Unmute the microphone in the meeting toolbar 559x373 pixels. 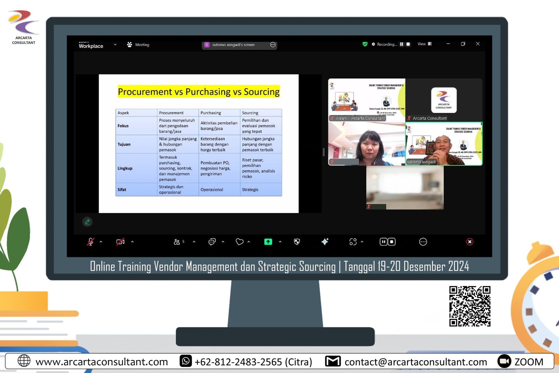point(90,242)
